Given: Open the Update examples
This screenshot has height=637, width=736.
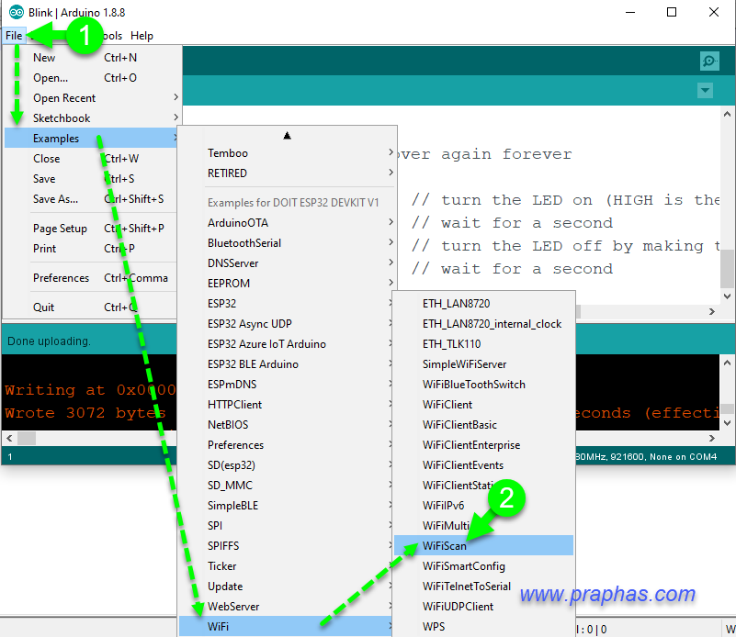Looking at the screenshot, I should pyautogui.click(x=286, y=586).
